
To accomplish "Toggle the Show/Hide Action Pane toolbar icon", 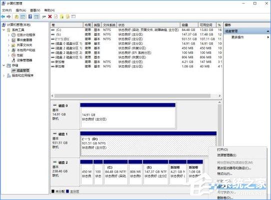I will (x=36, y=16).
